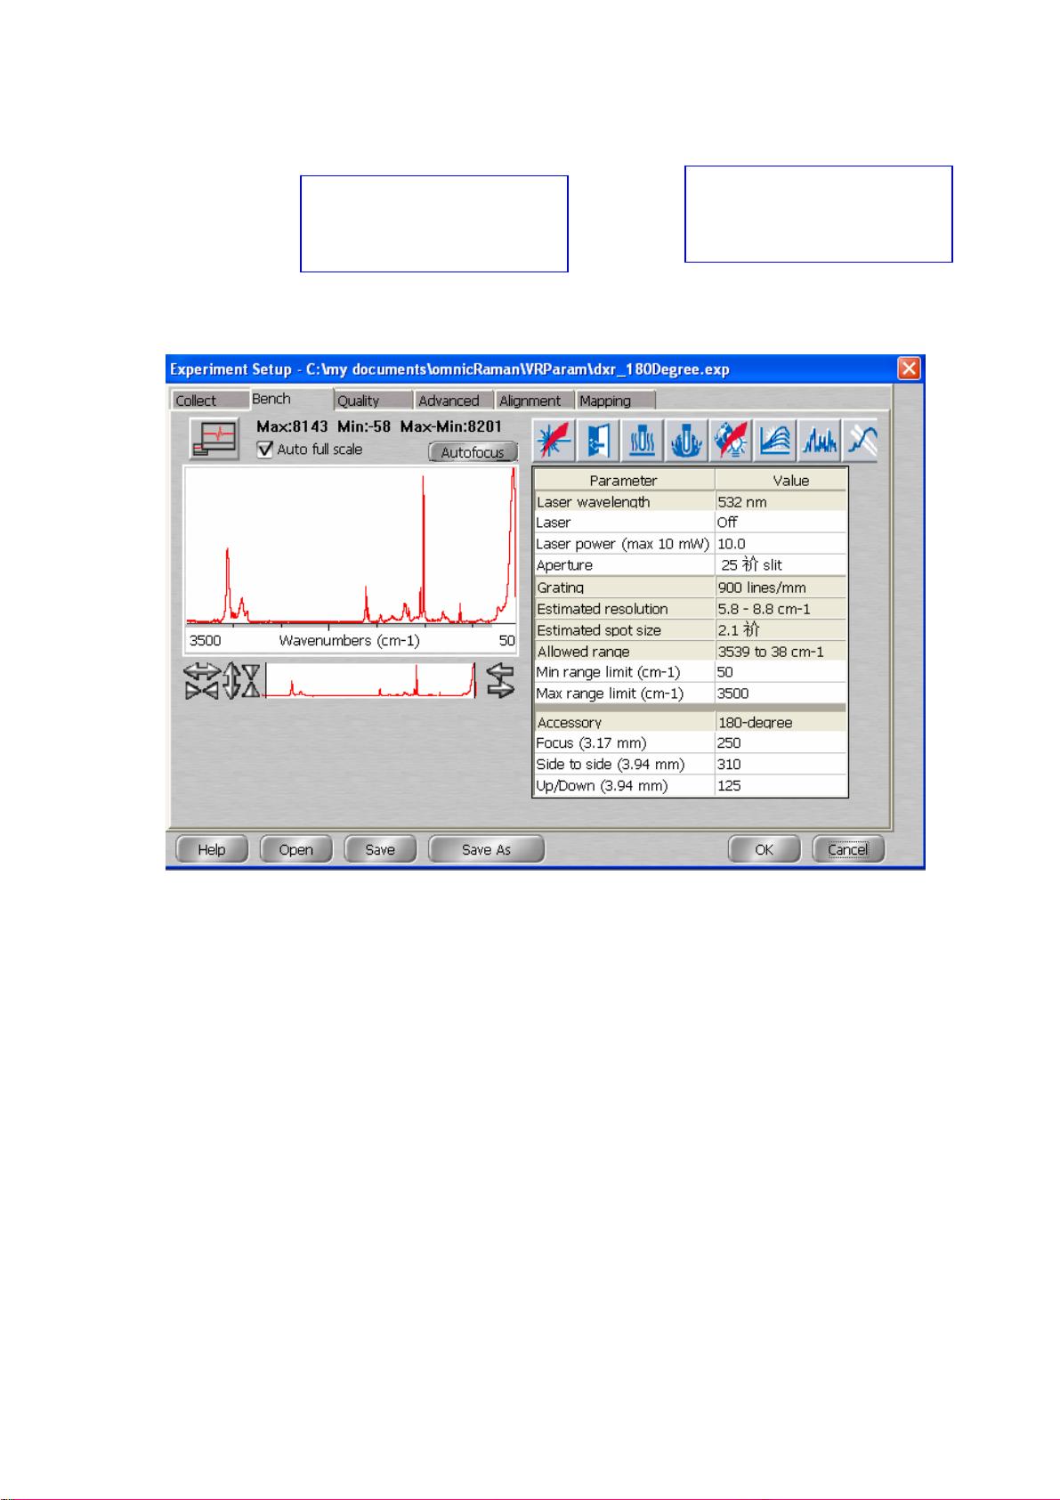Screen dimensions: 1060x1500
Task: Click the blue door toolbar icon
Action: tap(598, 440)
